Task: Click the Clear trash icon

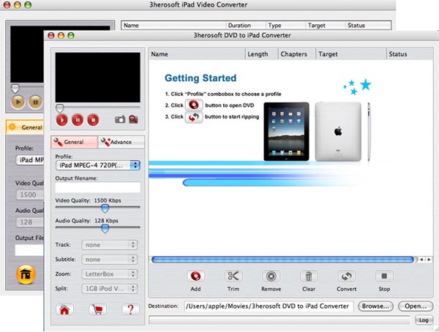Action: click(x=309, y=276)
